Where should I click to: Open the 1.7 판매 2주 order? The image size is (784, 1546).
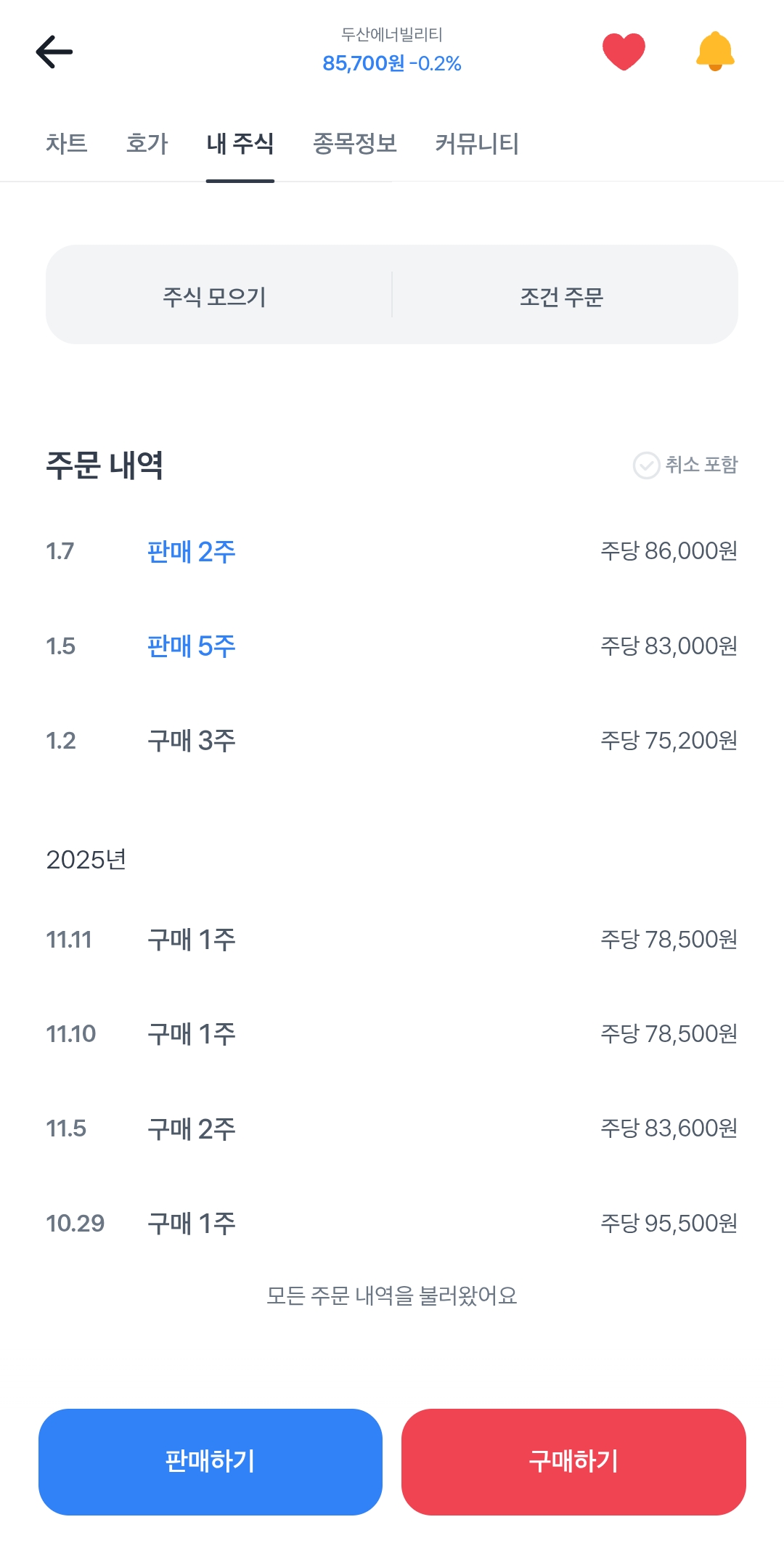[392, 552]
